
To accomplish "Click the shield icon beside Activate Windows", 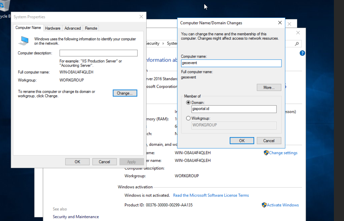I will click(265, 205).
